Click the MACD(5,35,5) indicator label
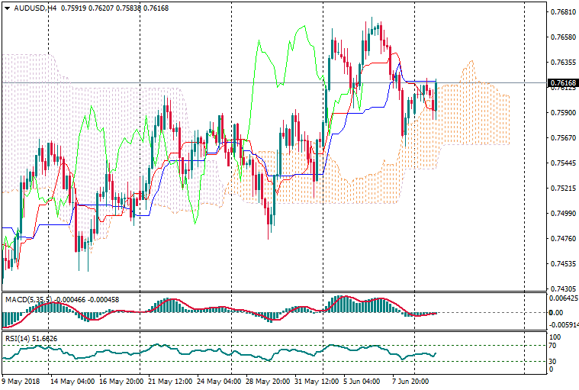Image resolution: width=579 pixels, height=390 pixels. 27,298
